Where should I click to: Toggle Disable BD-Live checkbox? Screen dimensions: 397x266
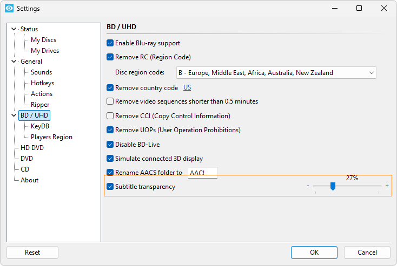pos(110,145)
